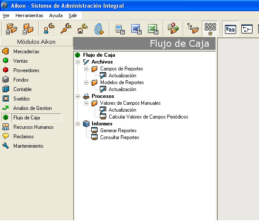Collapse the Valores de Campos Manuales folder
The height and width of the screenshot is (222, 259).
point(86,103)
